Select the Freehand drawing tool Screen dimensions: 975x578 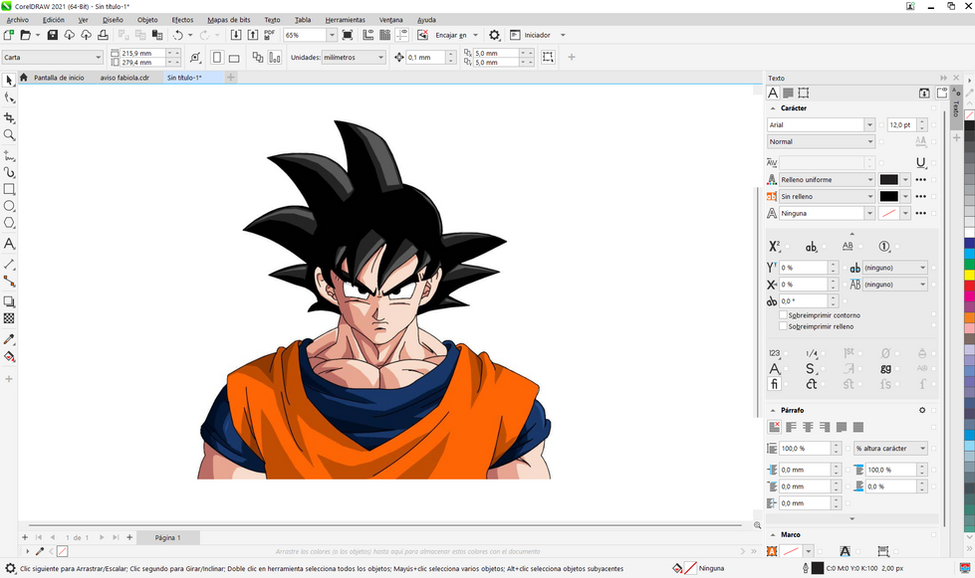[x=9, y=154]
